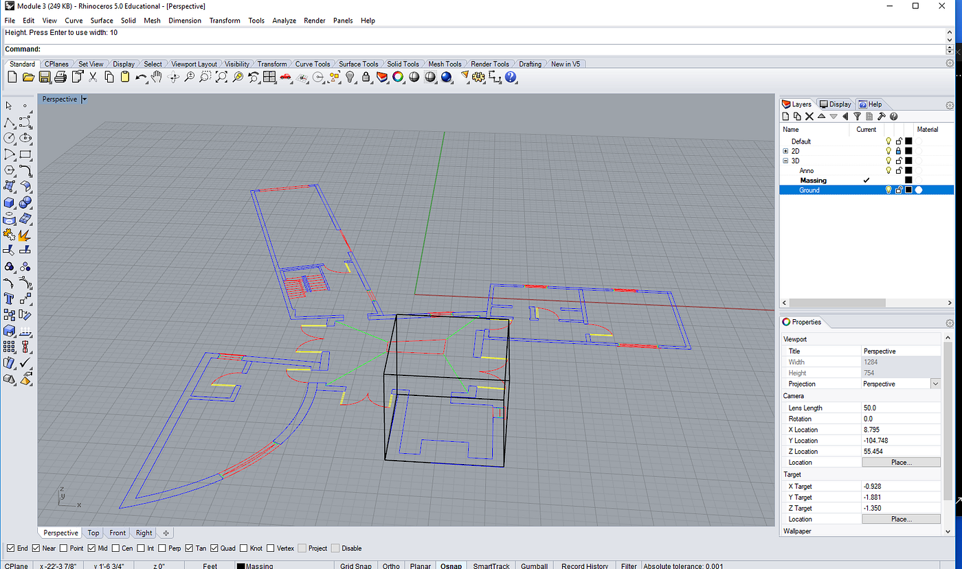The height and width of the screenshot is (569, 962).
Task: Select the Rectangle tool in sidebar
Action: point(25,154)
